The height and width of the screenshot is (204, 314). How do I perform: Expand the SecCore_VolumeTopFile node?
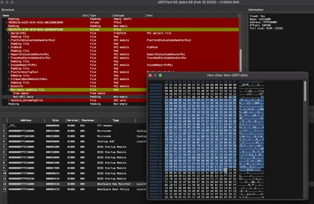point(9,101)
